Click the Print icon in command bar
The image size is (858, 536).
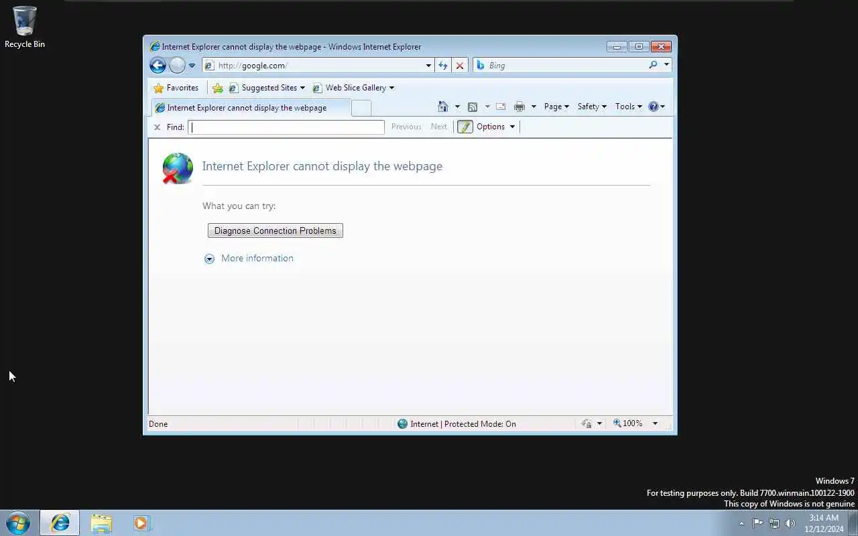coord(519,107)
